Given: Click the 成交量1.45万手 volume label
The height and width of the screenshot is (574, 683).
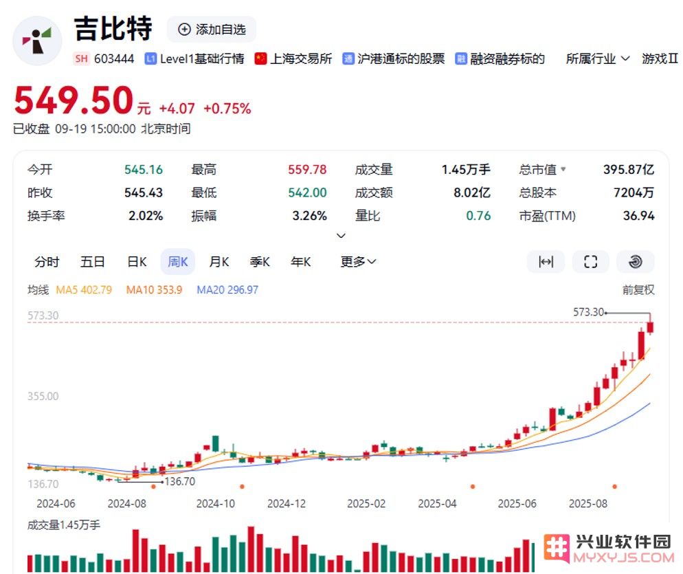Looking at the screenshot, I should point(64,525).
